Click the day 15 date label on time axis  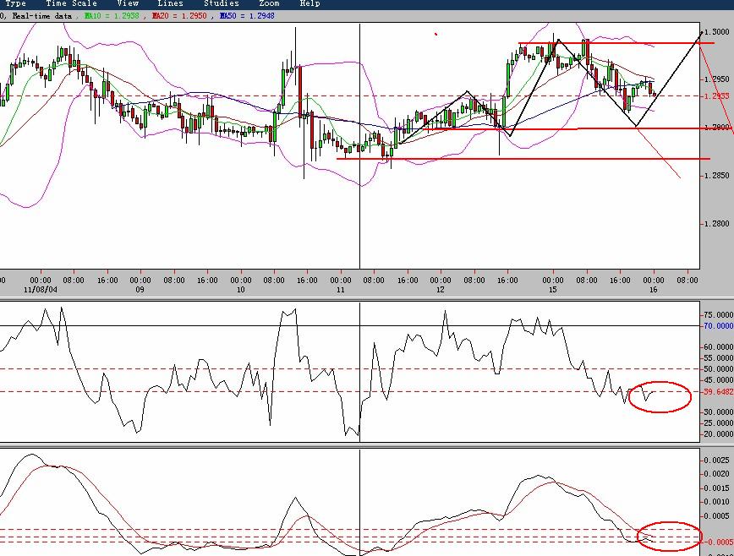(x=553, y=290)
